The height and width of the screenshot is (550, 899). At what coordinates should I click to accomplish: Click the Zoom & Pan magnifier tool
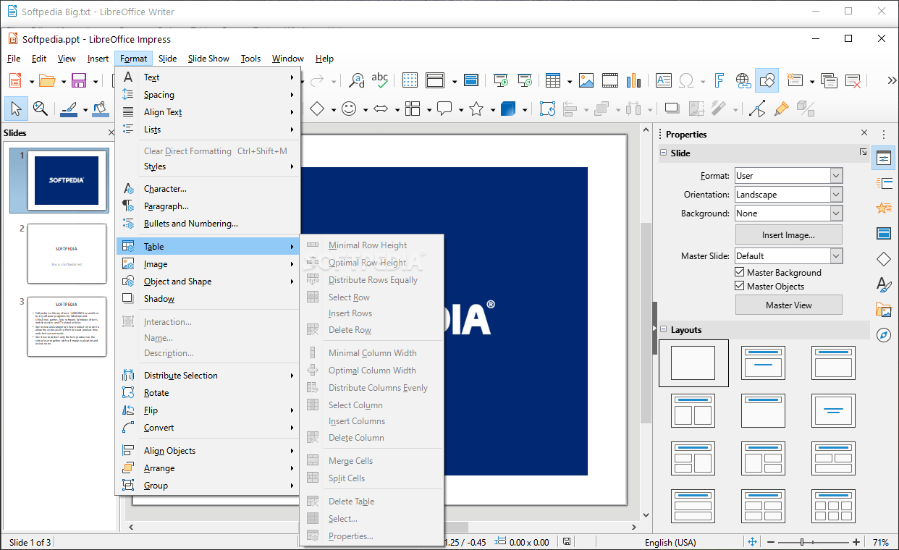pos(41,109)
